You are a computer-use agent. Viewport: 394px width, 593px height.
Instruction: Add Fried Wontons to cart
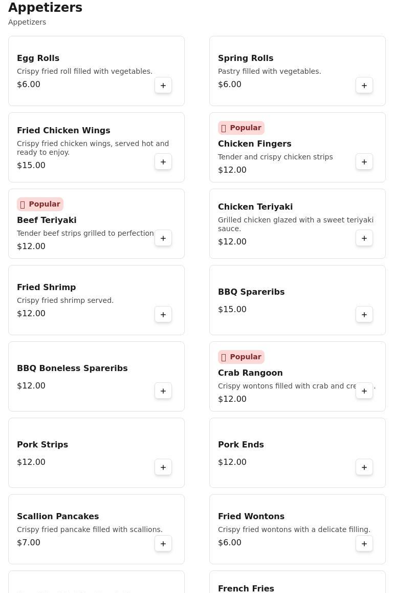[x=364, y=544]
